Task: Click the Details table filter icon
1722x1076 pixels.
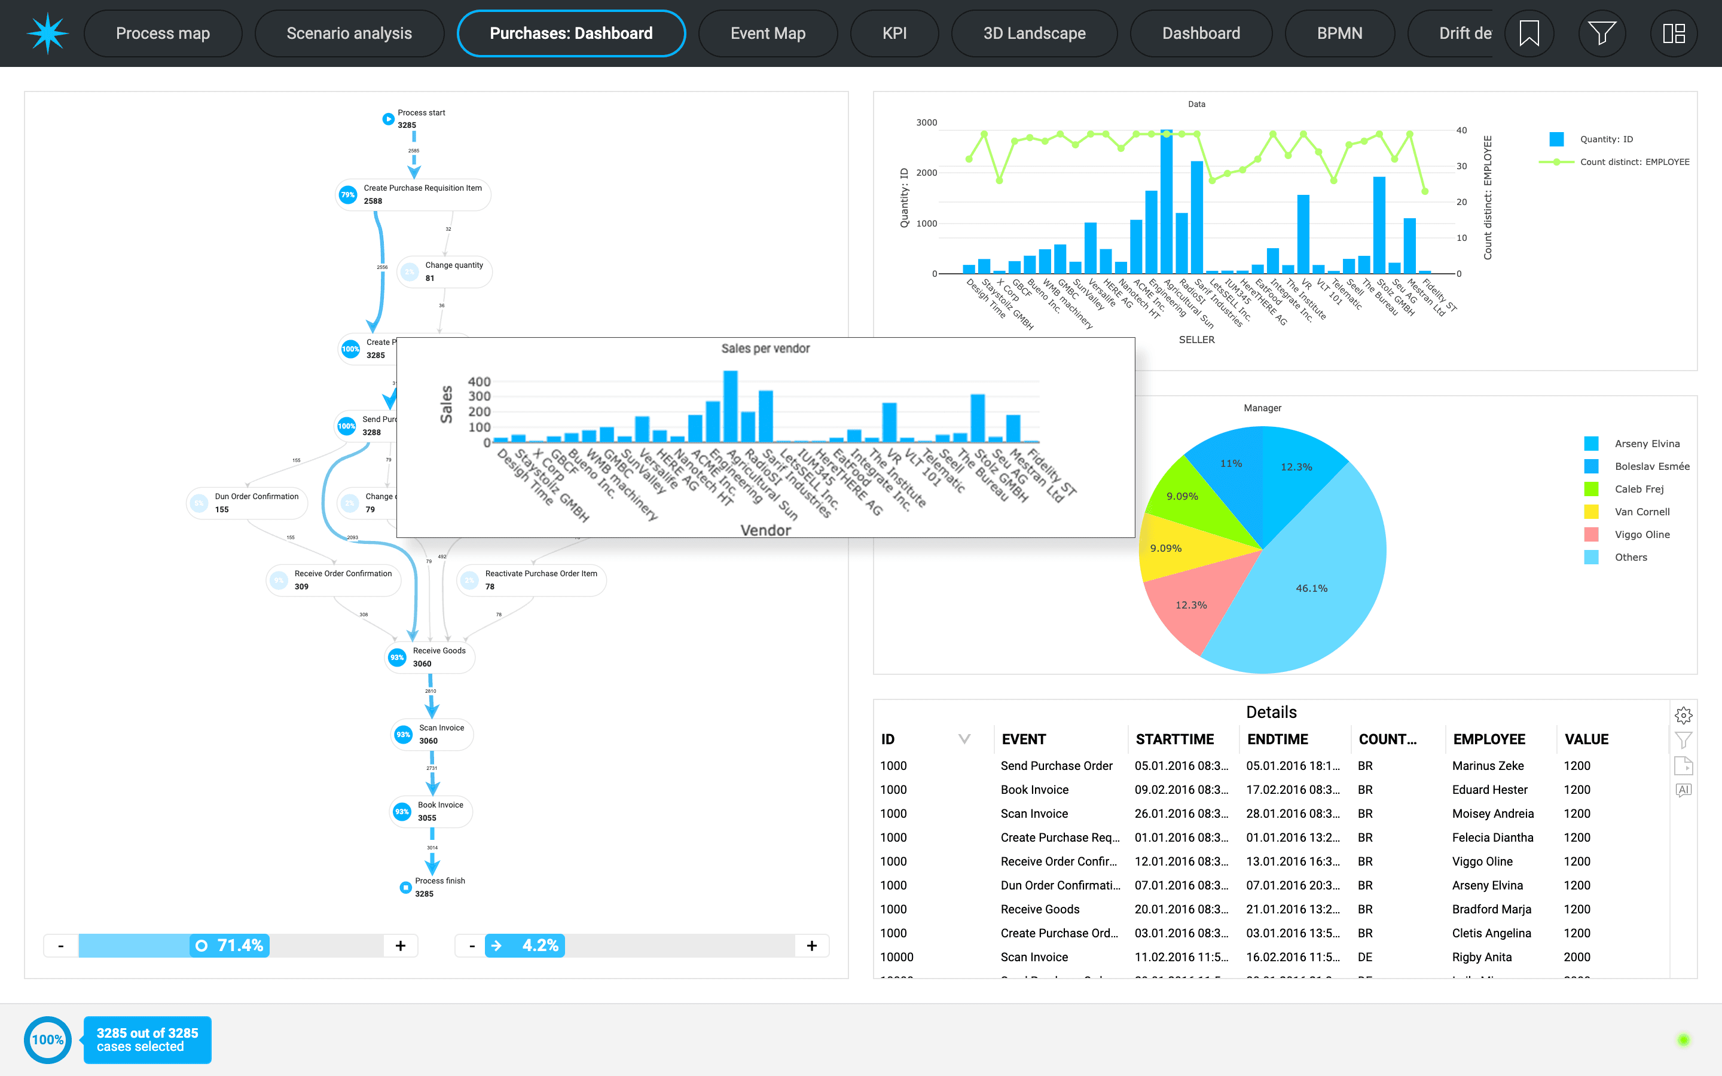Action: pyautogui.click(x=1683, y=740)
